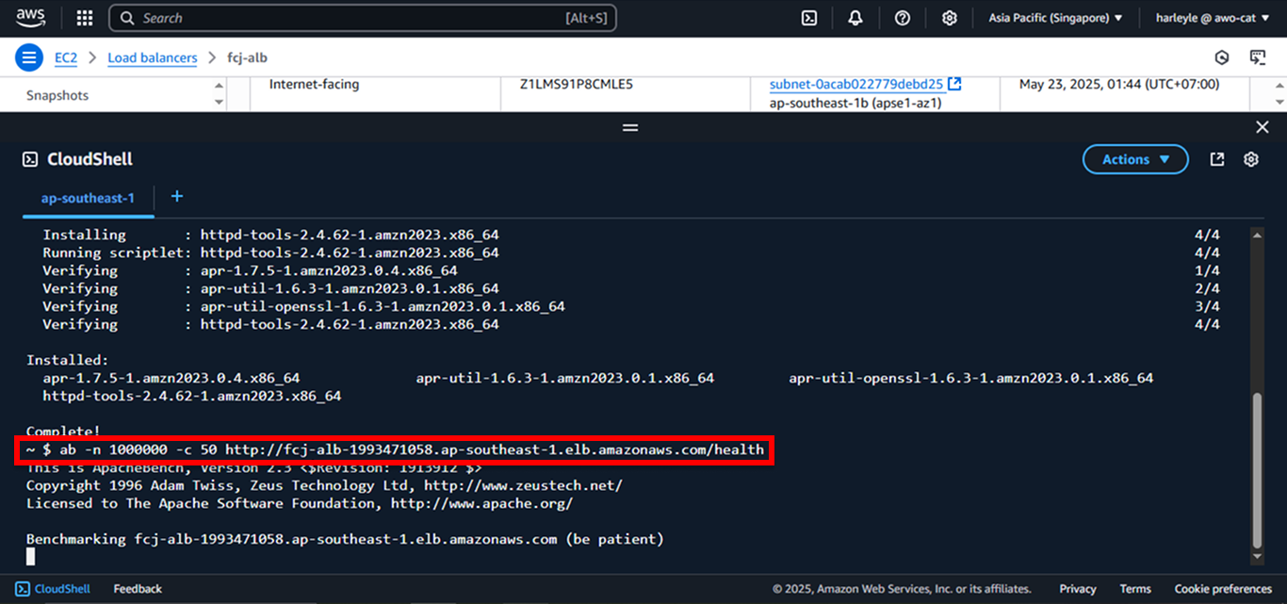Click the monitor icon next to the breadcrumb bar
Viewport: 1287px width, 604px height.
pyautogui.click(x=1258, y=57)
